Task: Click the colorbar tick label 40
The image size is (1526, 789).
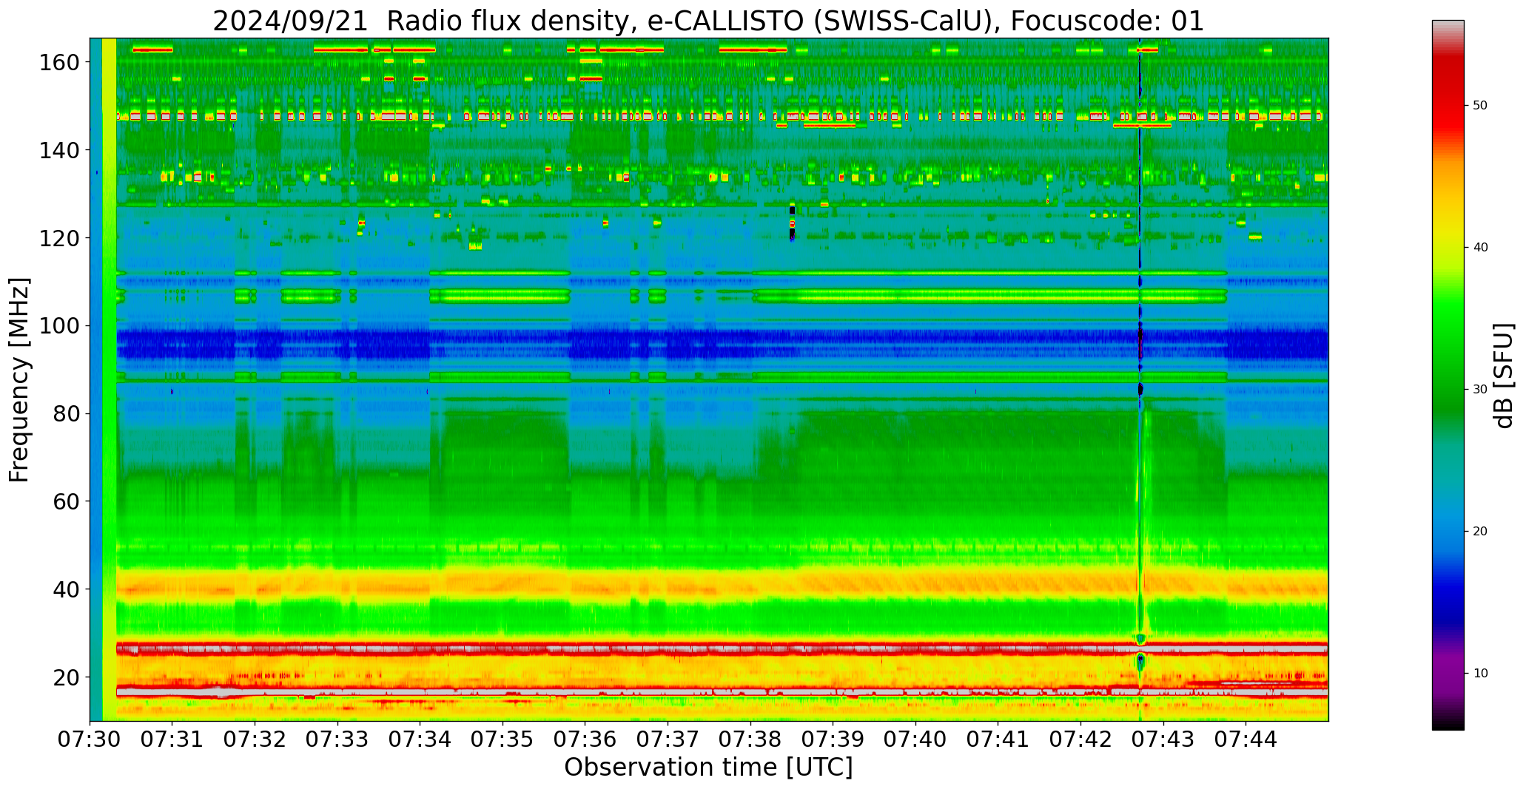Action: click(1480, 248)
